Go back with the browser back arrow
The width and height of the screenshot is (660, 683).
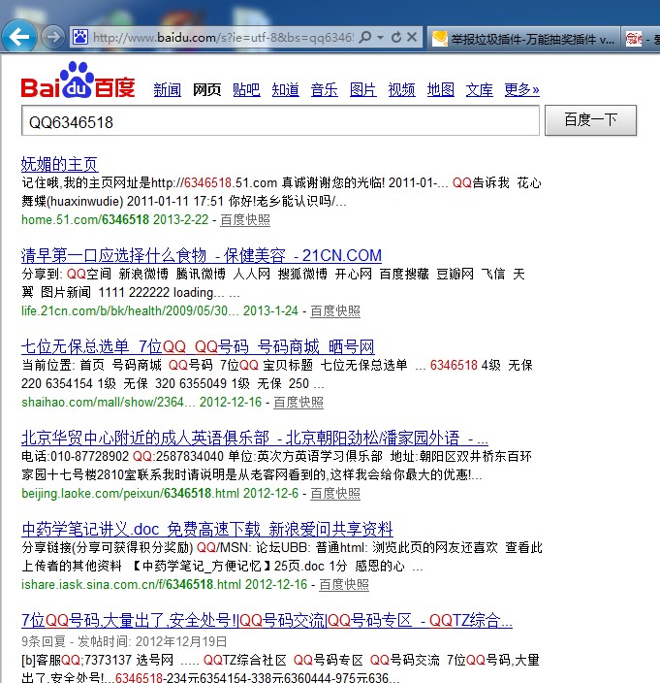[x=18, y=37]
